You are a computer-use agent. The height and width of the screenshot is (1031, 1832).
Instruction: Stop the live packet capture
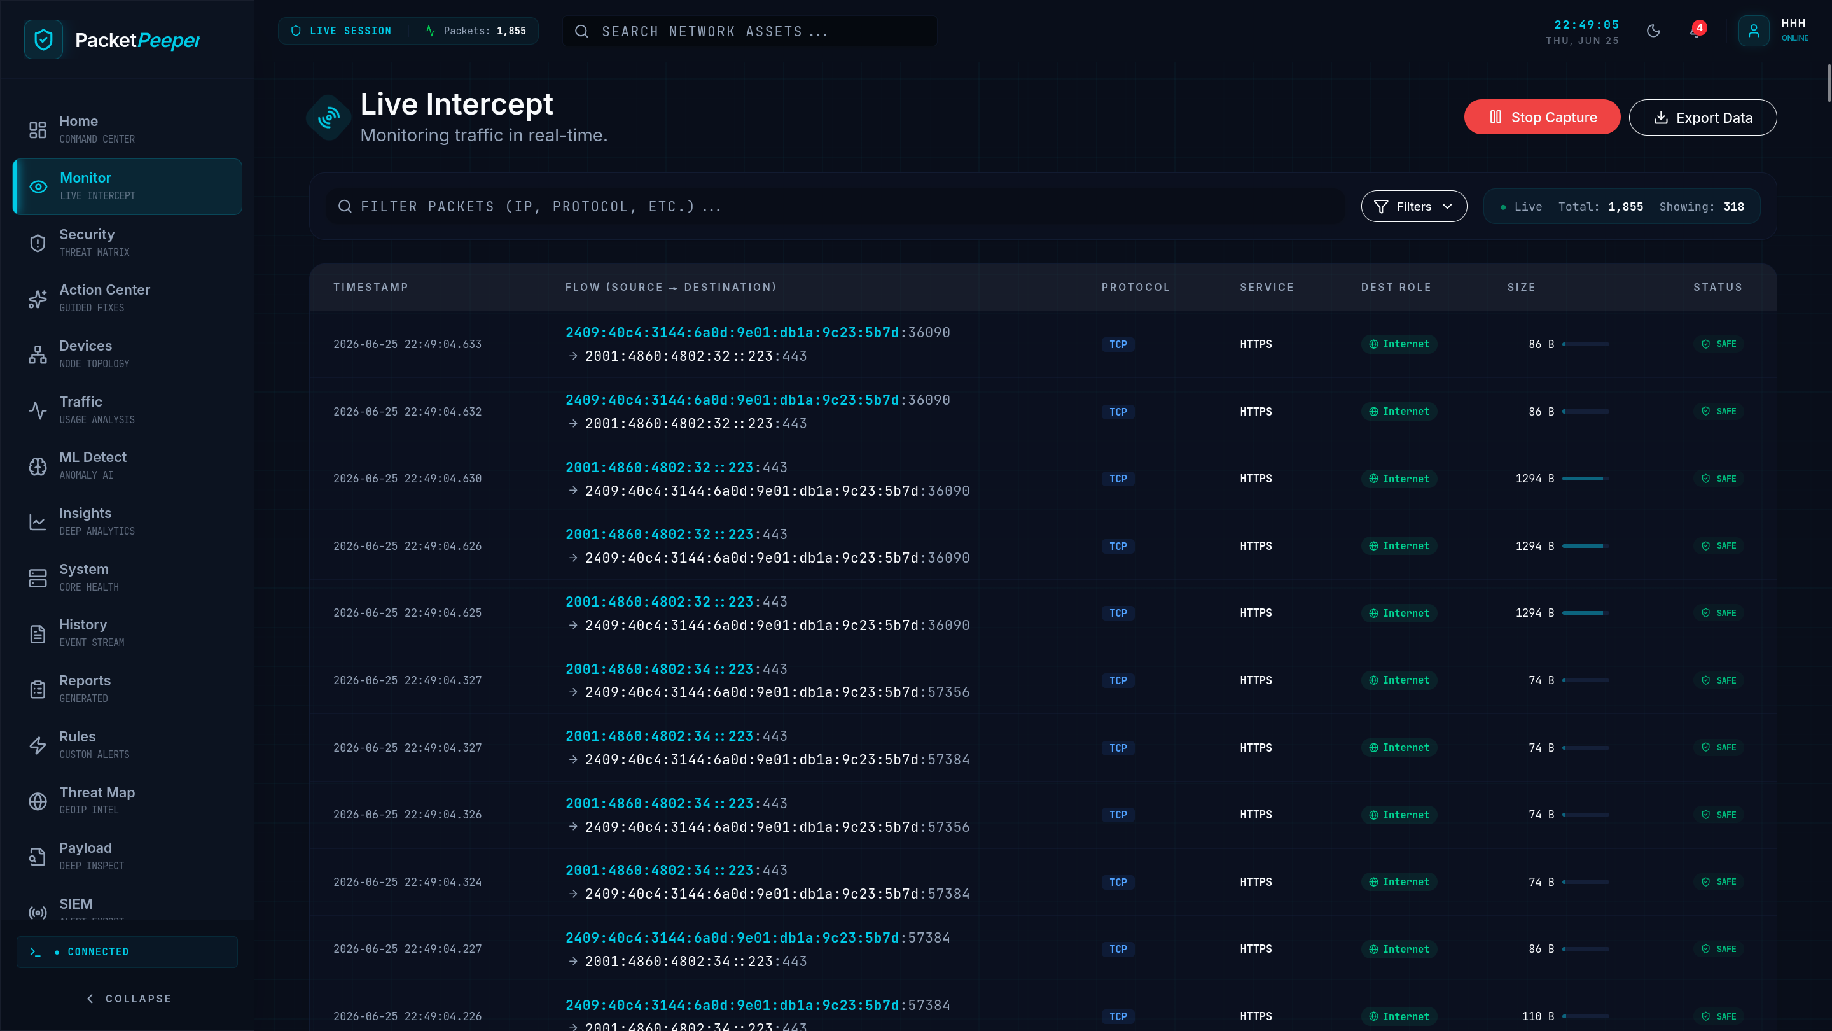1542,117
